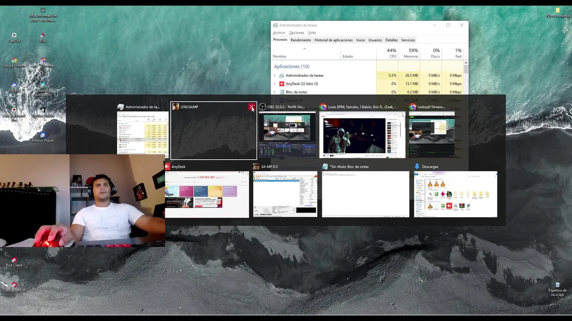Click the Bloc de notas process icon in Task Manager
This screenshot has width=572, height=321.
point(282,92)
